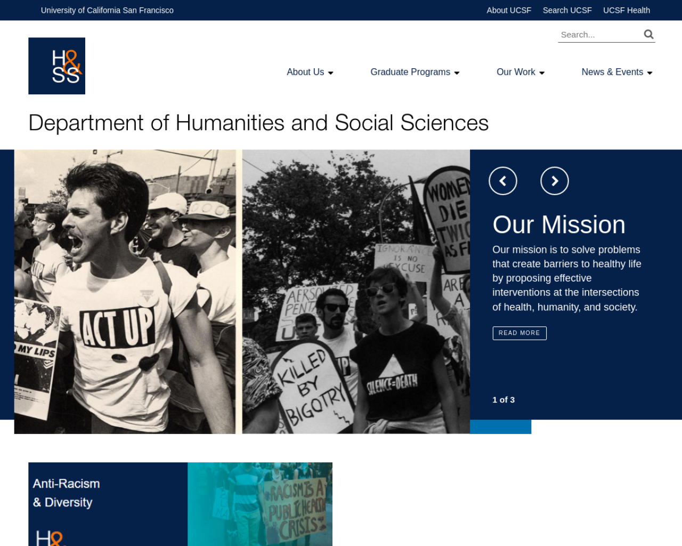Click the '1 of 3' slide counter
The image size is (682, 546).
coord(504,399)
